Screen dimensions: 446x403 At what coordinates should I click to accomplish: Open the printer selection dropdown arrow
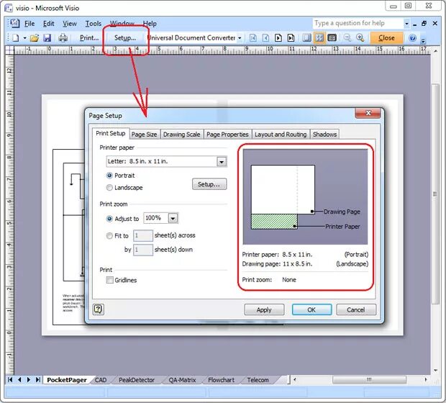240,38
